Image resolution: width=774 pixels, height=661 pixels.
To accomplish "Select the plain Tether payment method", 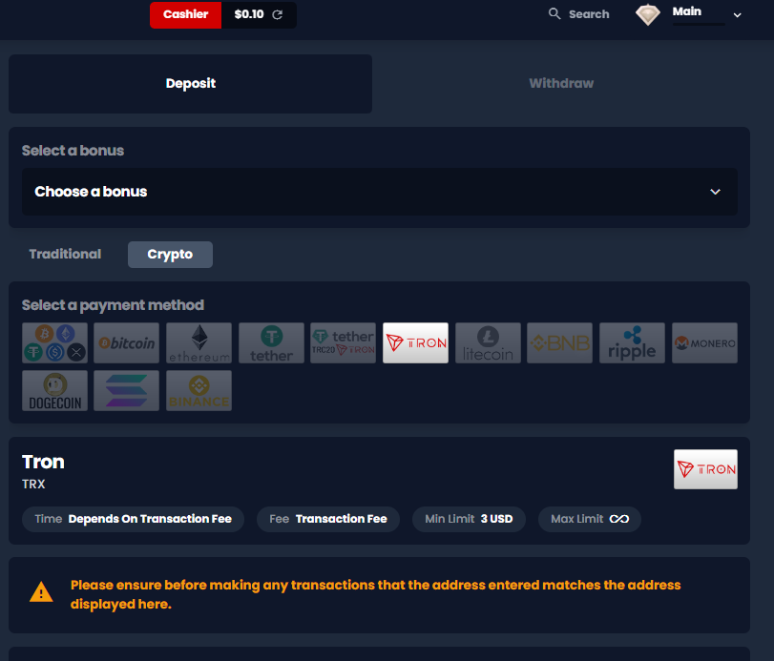I will click(x=271, y=342).
